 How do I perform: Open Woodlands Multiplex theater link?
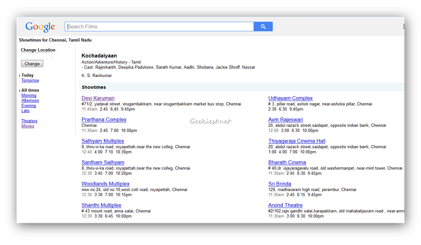pyautogui.click(x=105, y=184)
